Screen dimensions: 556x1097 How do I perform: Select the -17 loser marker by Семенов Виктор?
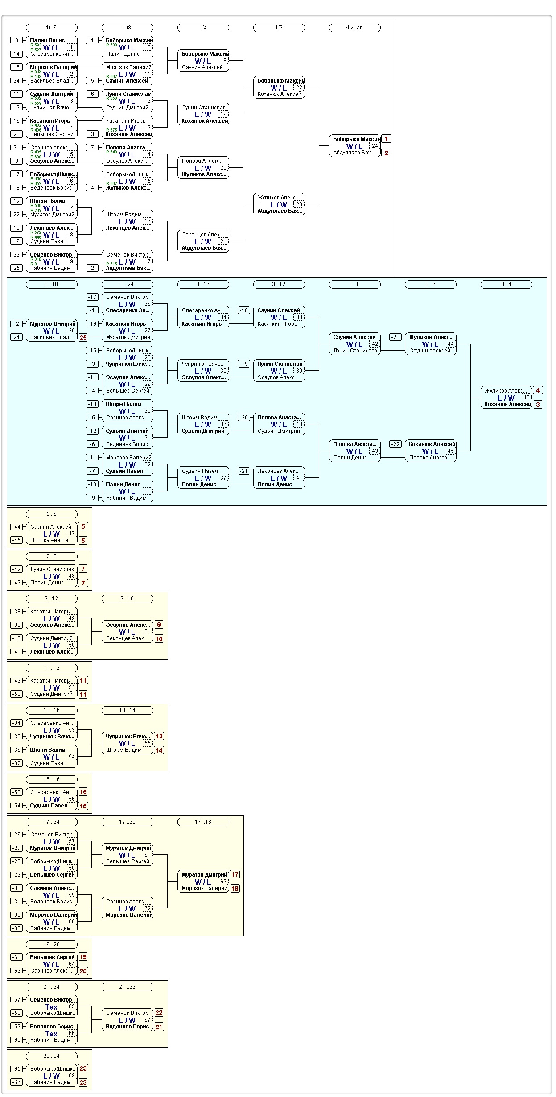92,297
